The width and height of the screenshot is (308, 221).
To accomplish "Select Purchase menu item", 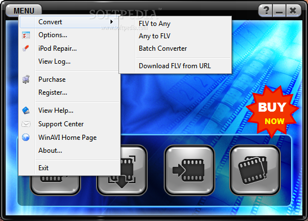I will (69, 79).
